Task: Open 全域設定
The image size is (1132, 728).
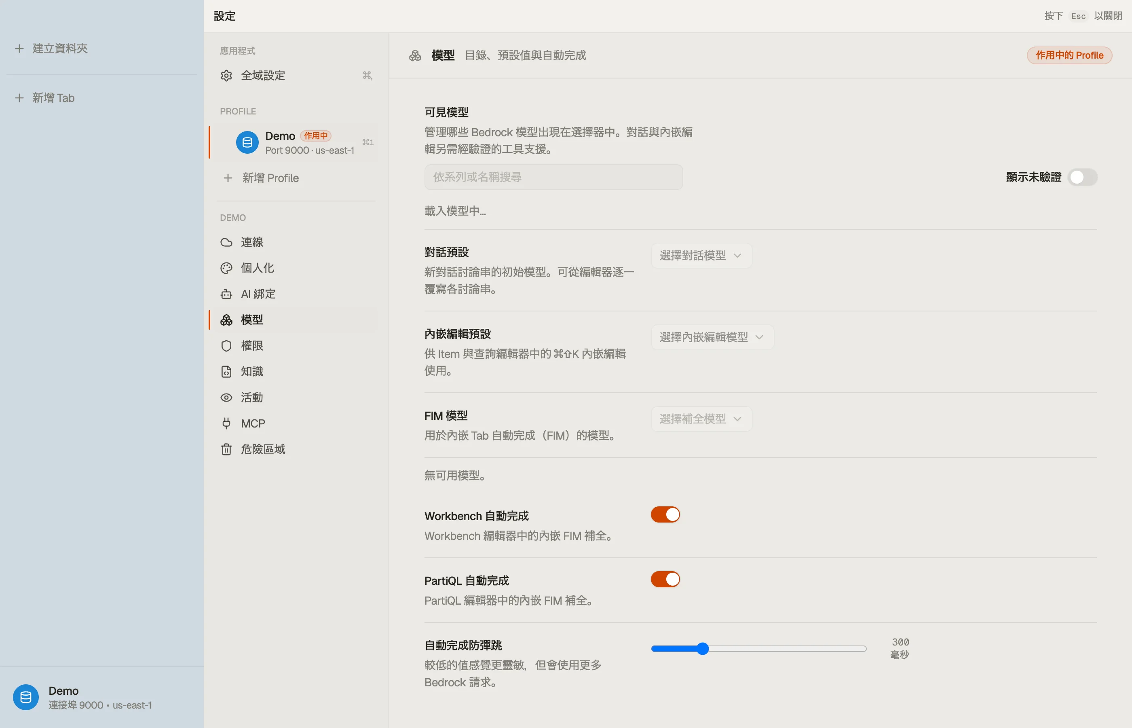Action: point(295,76)
